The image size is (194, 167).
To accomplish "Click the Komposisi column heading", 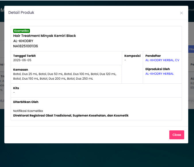I will [x=132, y=56].
